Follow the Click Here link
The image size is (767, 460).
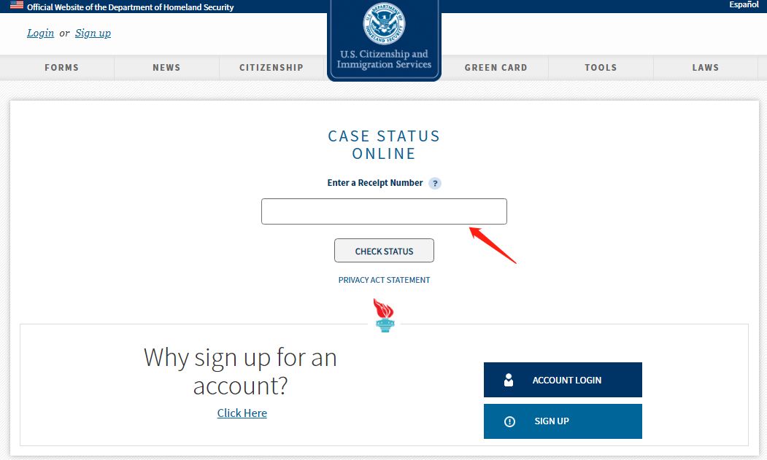pyautogui.click(x=242, y=413)
